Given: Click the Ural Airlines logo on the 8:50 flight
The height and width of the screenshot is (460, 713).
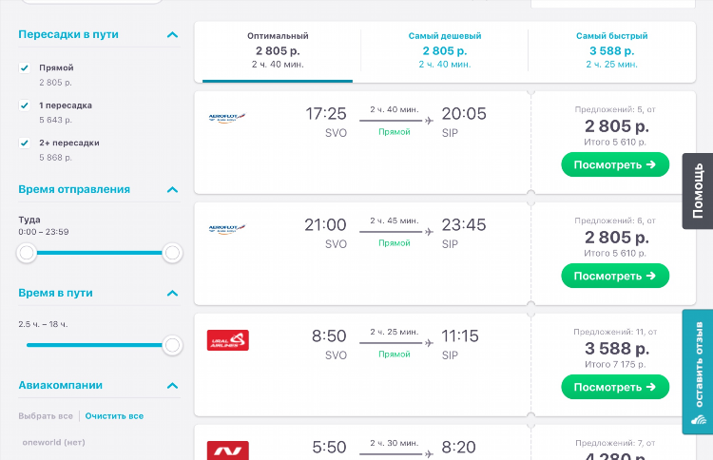Looking at the screenshot, I should (228, 340).
